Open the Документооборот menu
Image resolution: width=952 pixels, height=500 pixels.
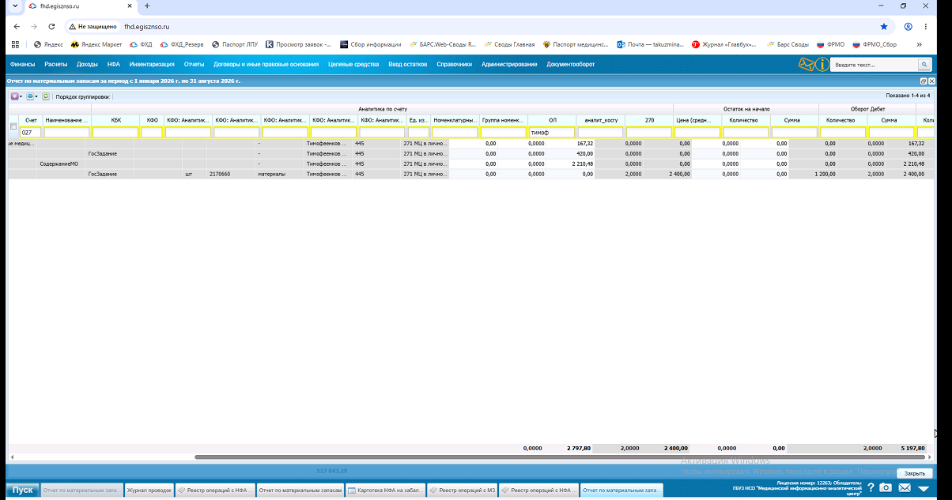pyautogui.click(x=570, y=64)
